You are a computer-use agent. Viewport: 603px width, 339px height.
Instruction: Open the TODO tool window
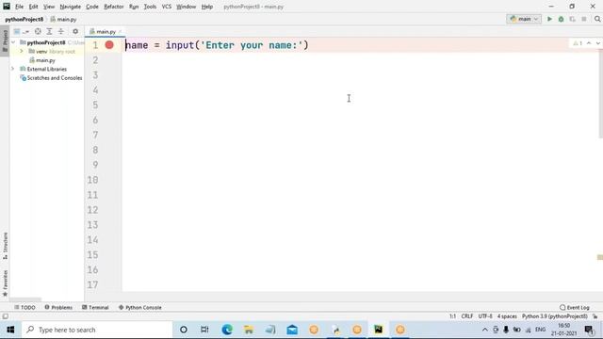pos(24,308)
